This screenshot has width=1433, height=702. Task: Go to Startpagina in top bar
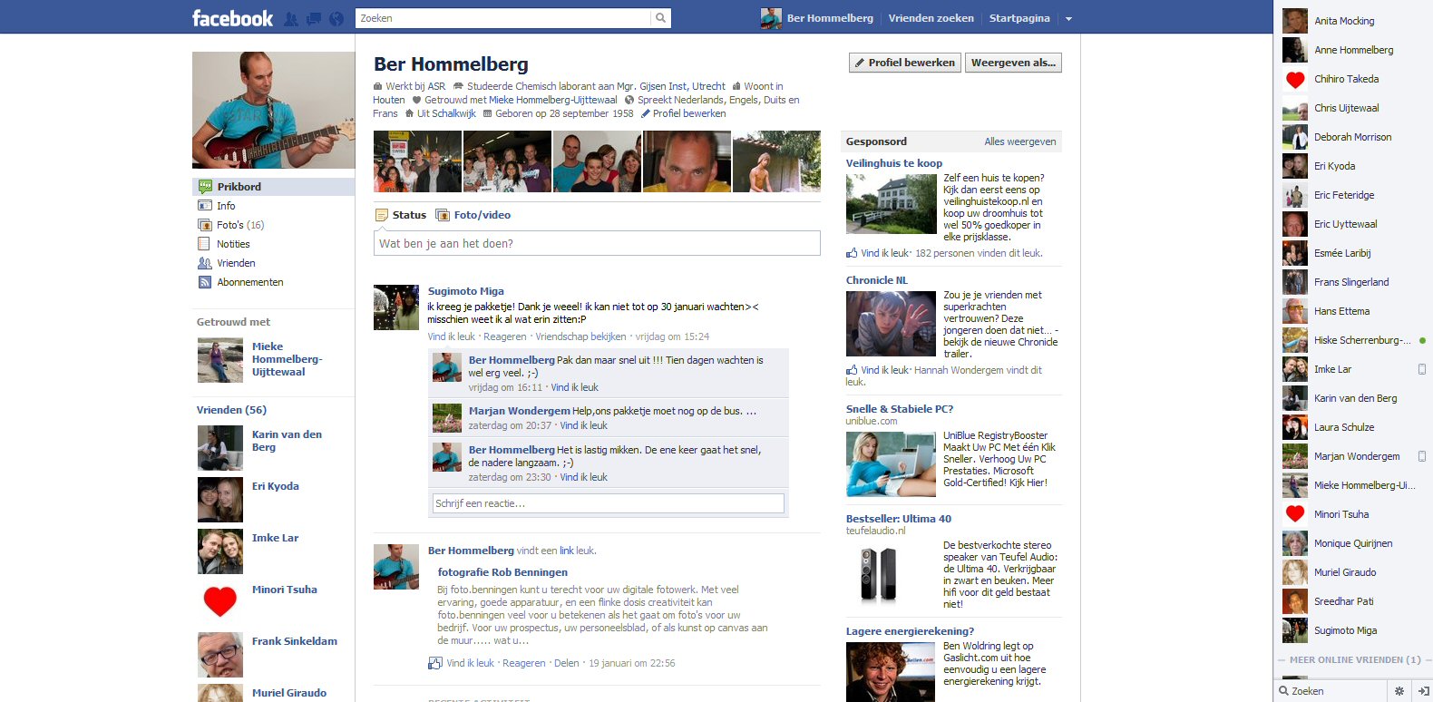point(1019,18)
